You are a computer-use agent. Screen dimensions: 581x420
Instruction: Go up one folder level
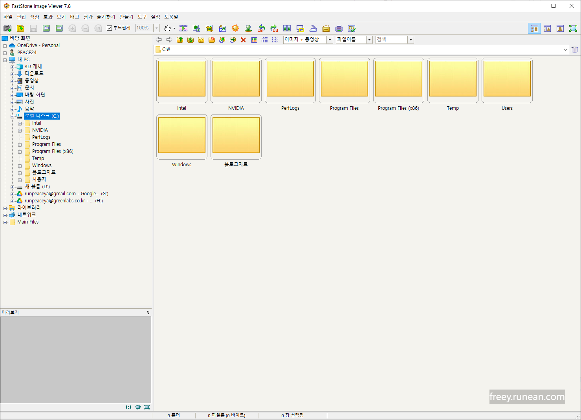click(x=180, y=40)
